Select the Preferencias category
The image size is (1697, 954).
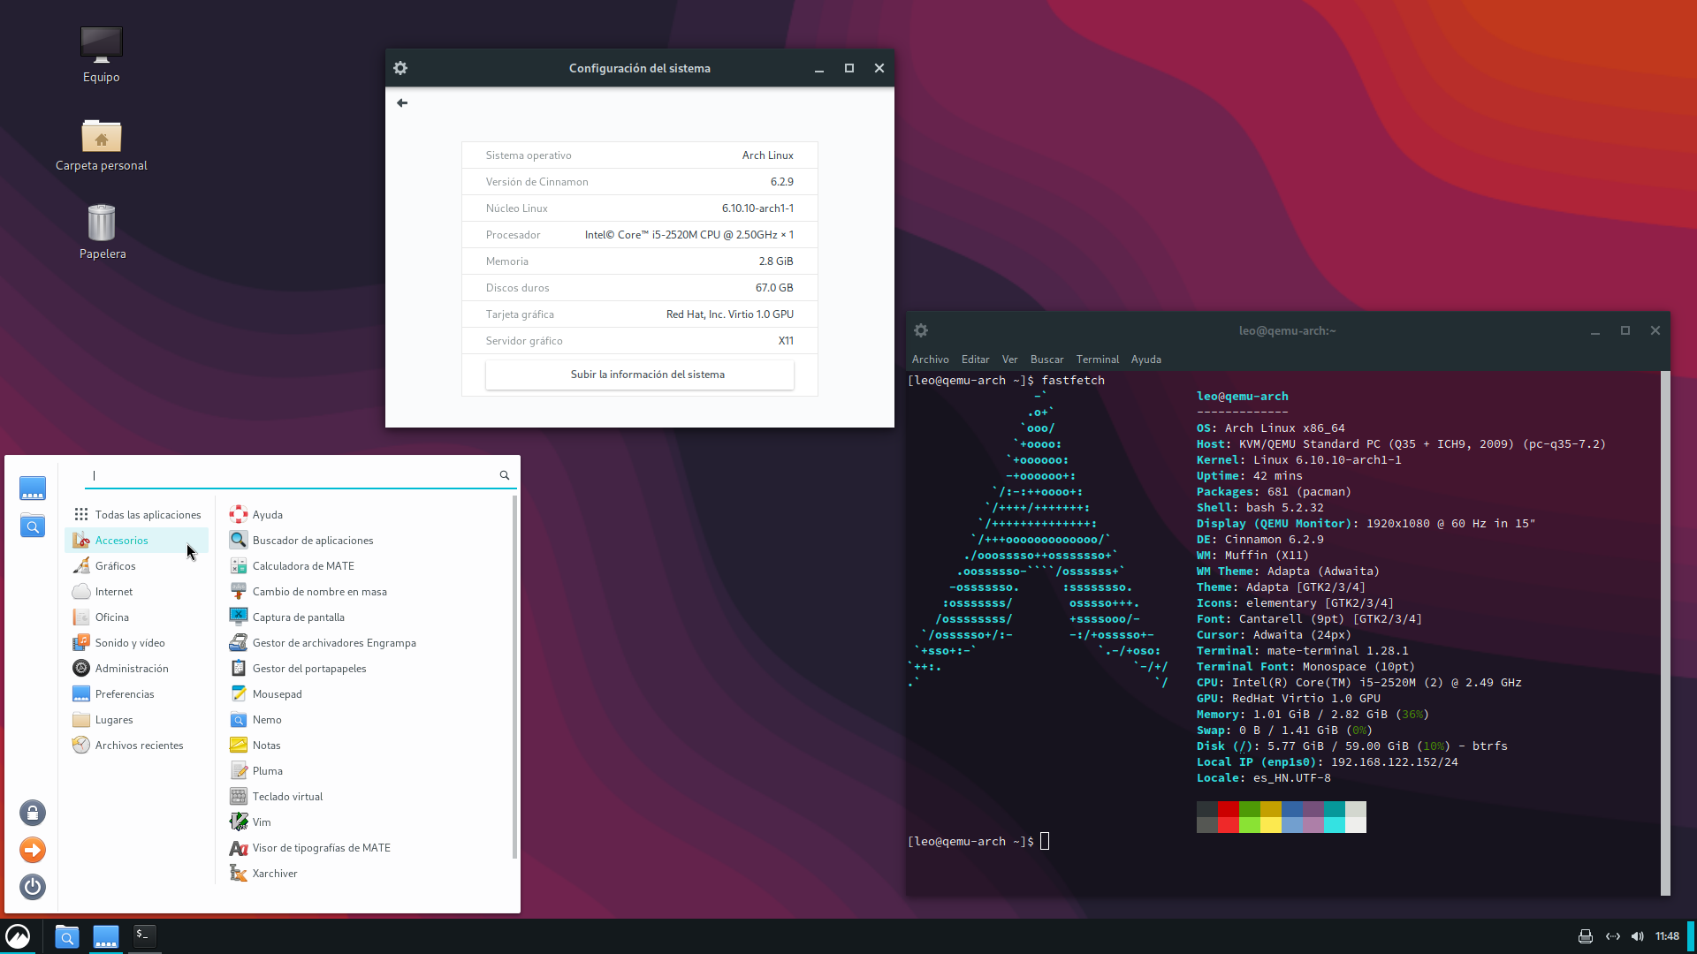tap(137, 694)
